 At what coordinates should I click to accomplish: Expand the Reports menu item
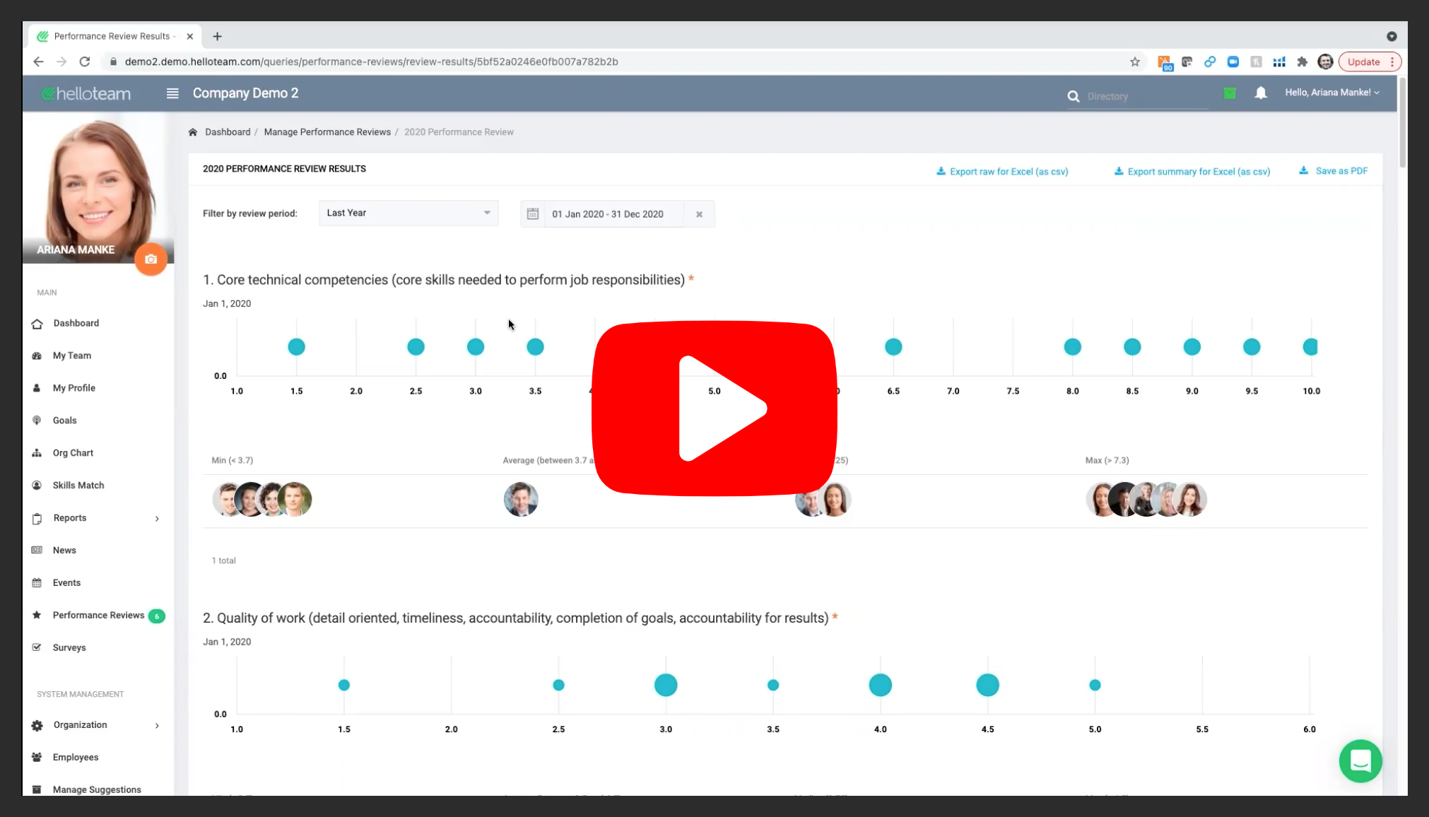click(x=156, y=517)
